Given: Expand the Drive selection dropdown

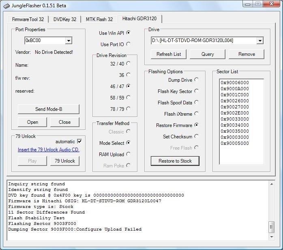Looking at the screenshot, I should pyautogui.click(x=260, y=40).
